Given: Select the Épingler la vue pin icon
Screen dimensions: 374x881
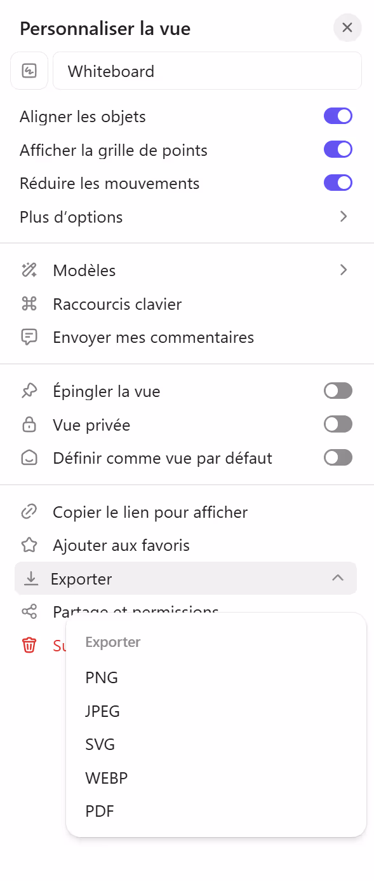Looking at the screenshot, I should point(29,391).
